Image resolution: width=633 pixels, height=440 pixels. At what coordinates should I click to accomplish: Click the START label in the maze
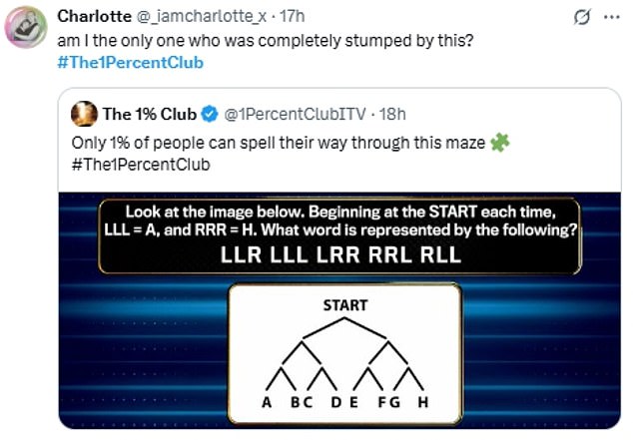tap(344, 305)
